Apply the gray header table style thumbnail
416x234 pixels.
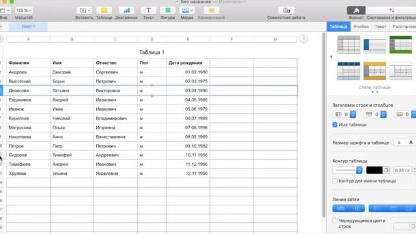click(348, 45)
